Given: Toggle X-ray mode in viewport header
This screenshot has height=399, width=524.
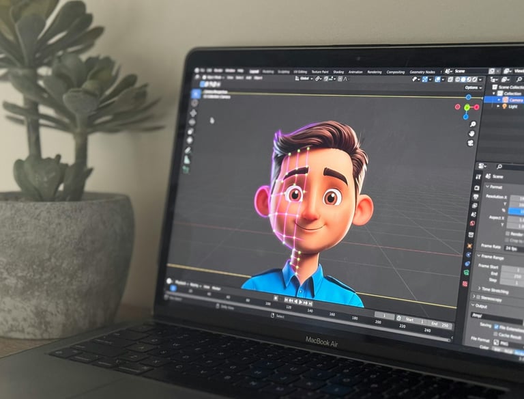Looking at the screenshot, I should (450, 79).
